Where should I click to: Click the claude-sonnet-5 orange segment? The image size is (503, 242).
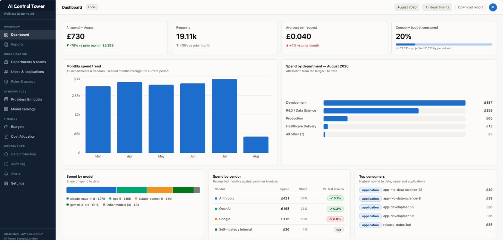160,190
